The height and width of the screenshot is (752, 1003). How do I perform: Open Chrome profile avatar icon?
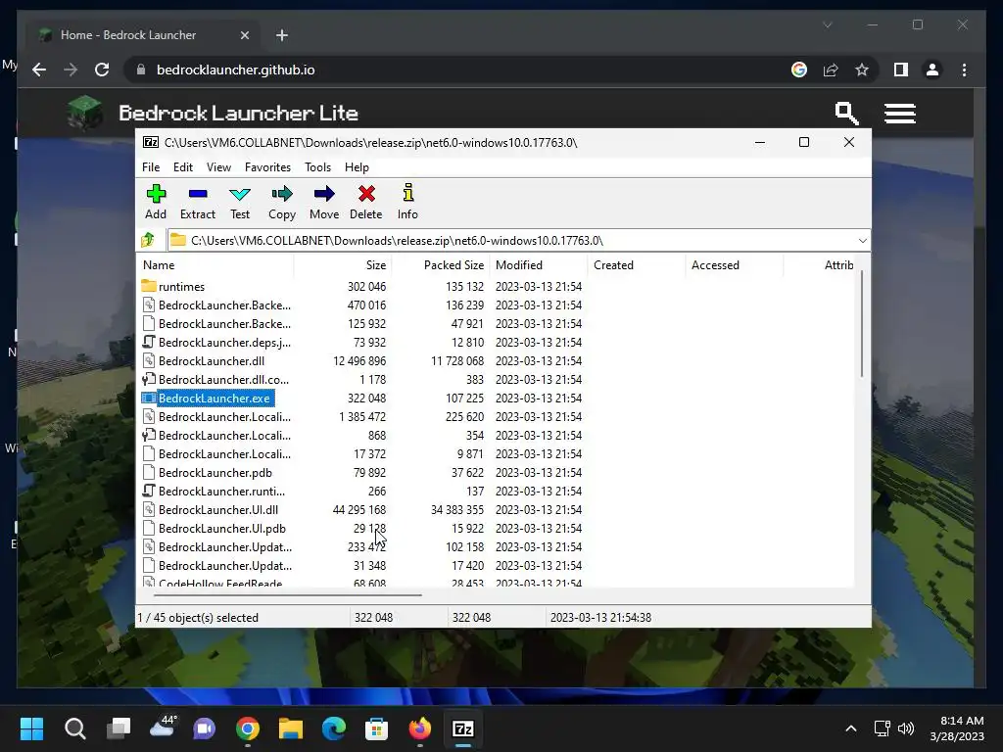coord(932,70)
